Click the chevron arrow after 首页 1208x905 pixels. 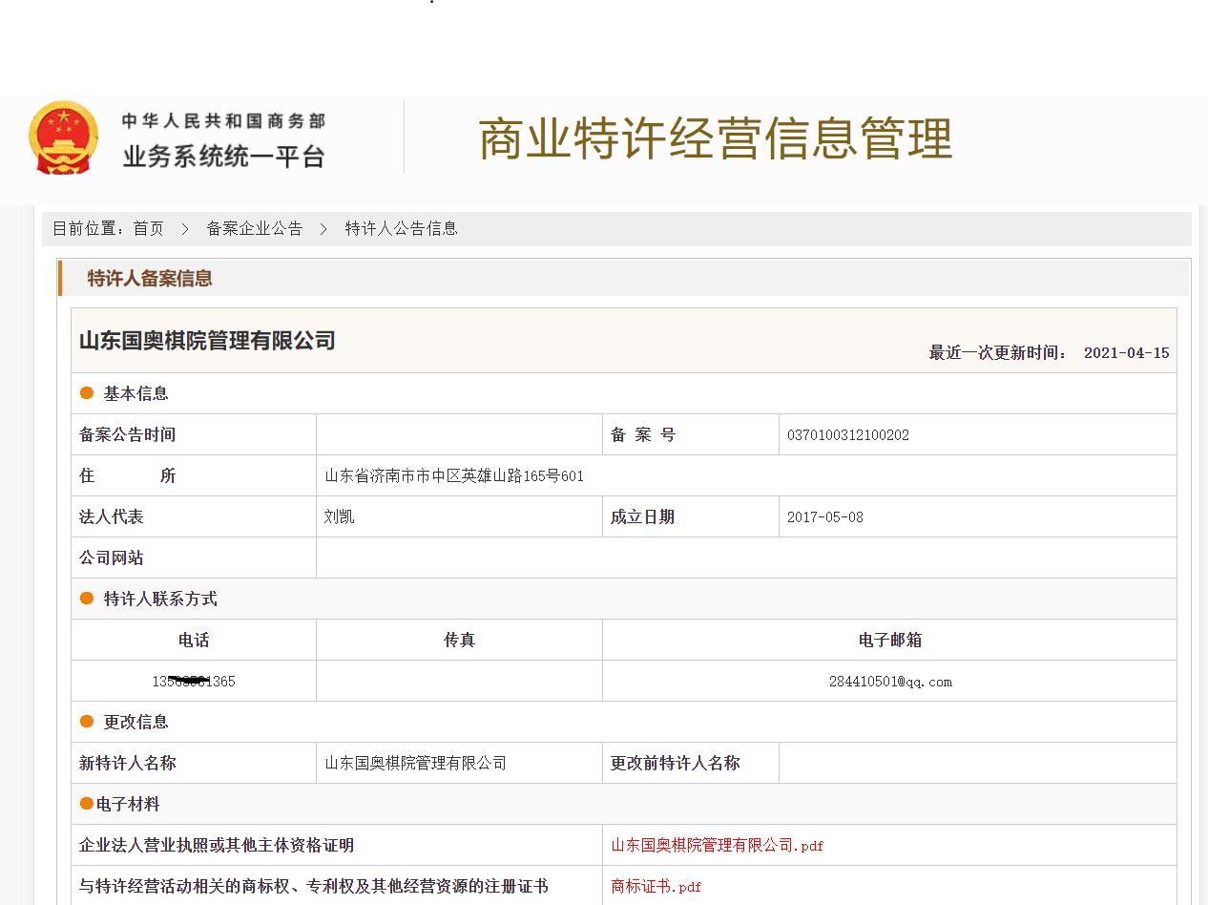pyautogui.click(x=185, y=229)
